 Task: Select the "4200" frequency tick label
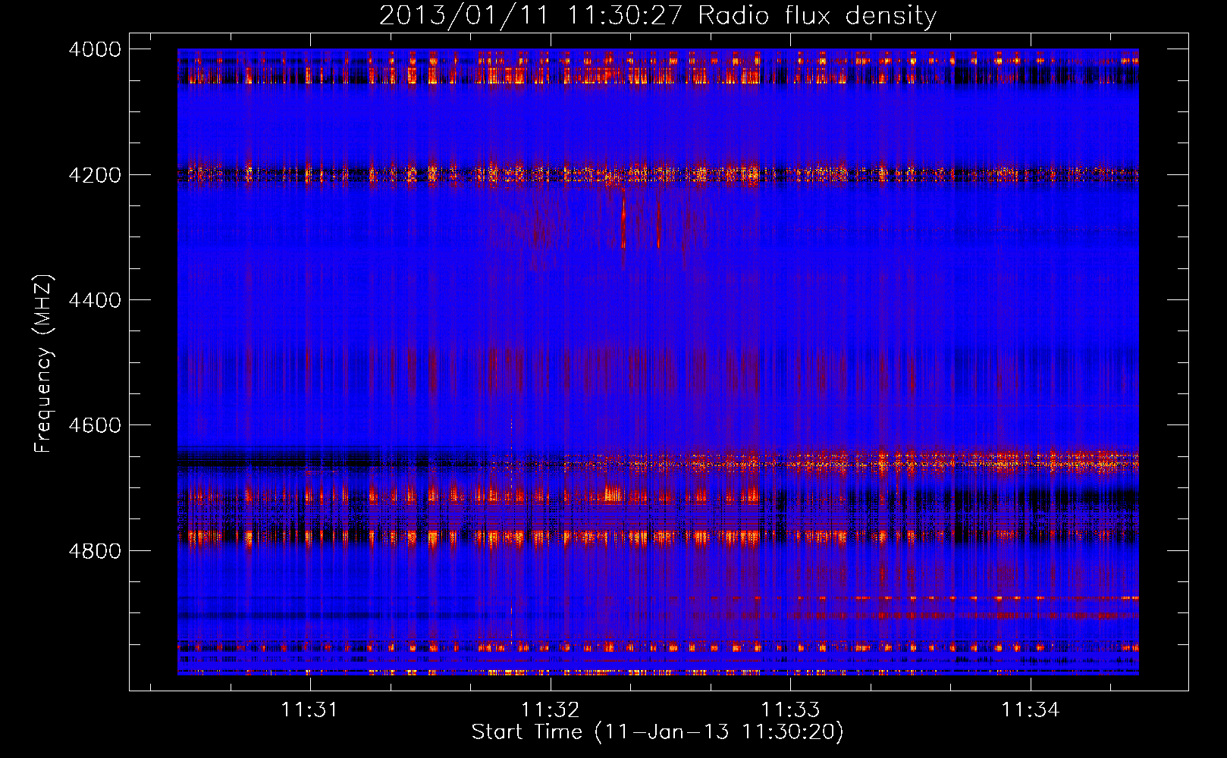(x=95, y=175)
